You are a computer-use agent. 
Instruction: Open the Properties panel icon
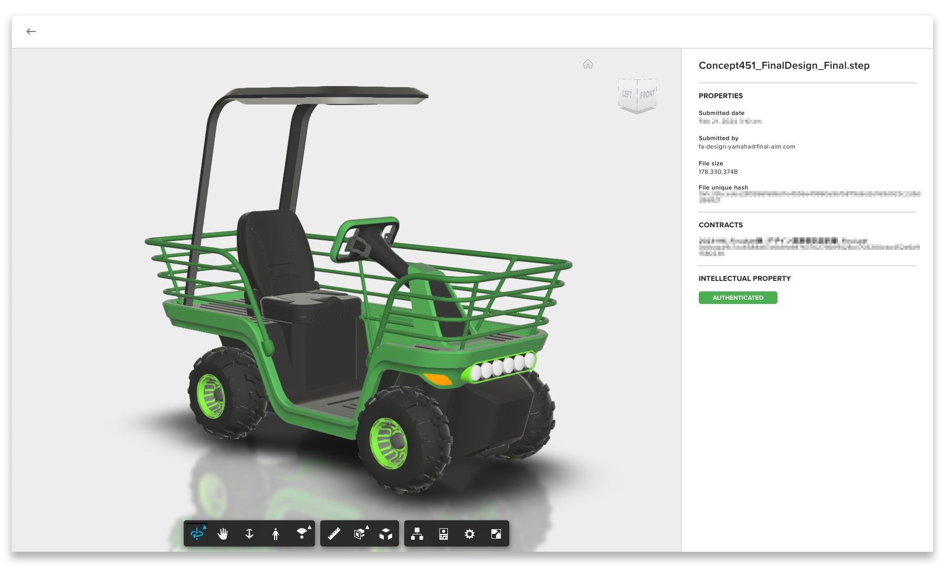pos(444,534)
